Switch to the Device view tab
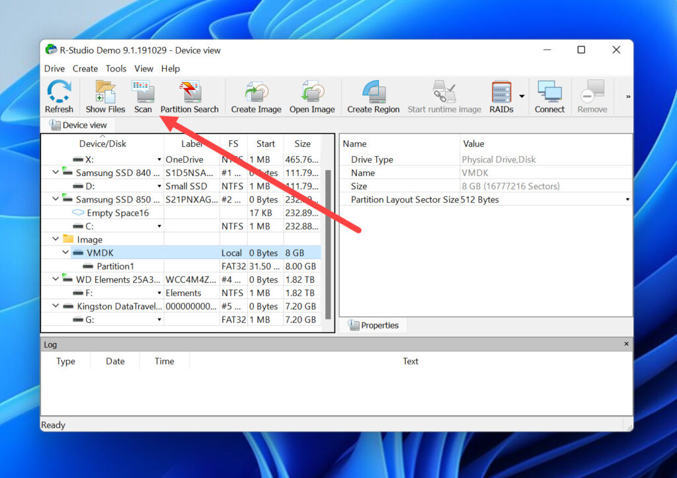The height and width of the screenshot is (478, 677). (78, 124)
